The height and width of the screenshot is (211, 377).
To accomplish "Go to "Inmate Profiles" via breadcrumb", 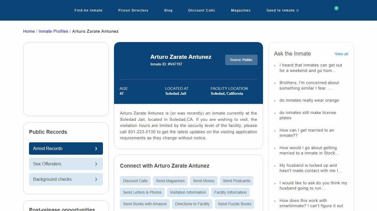I will point(53,31).
